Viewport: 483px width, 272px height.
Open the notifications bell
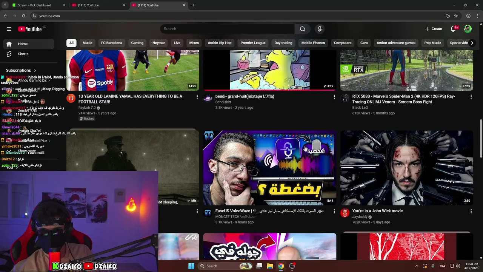453,29
